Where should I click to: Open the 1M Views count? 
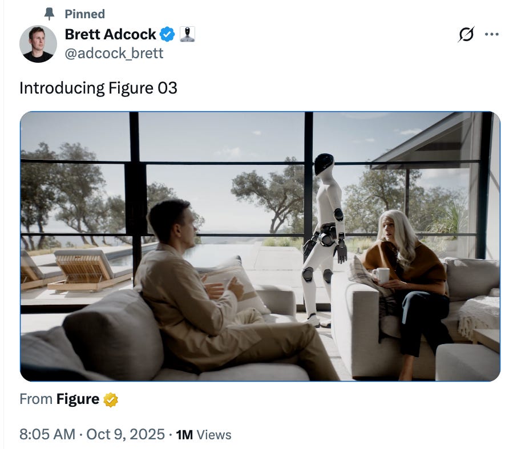(x=204, y=435)
